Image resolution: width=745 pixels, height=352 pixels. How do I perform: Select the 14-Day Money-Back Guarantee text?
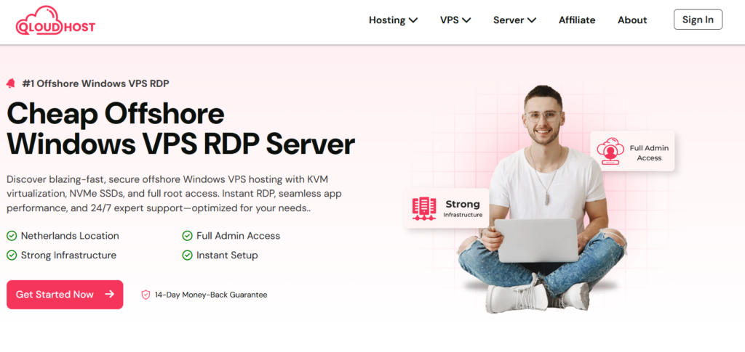(211, 295)
